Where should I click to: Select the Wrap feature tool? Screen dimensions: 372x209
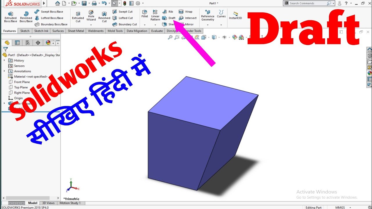185,12
